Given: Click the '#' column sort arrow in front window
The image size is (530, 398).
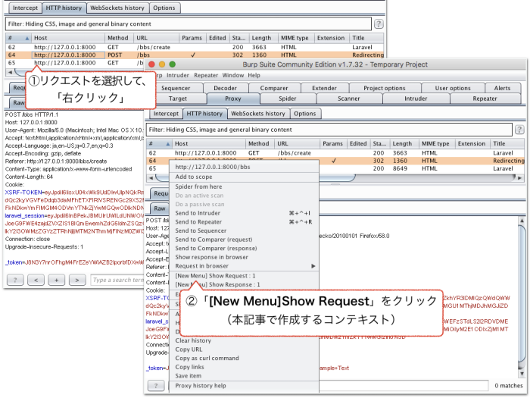Looking at the screenshot, I should (167, 144).
